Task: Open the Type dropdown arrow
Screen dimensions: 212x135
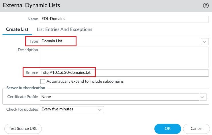Action: [x=205, y=41]
